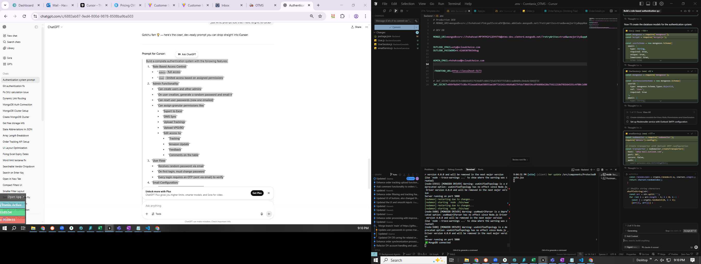Screen dimensions: 701x264
Task: Click Review next file button
Action: point(520,160)
